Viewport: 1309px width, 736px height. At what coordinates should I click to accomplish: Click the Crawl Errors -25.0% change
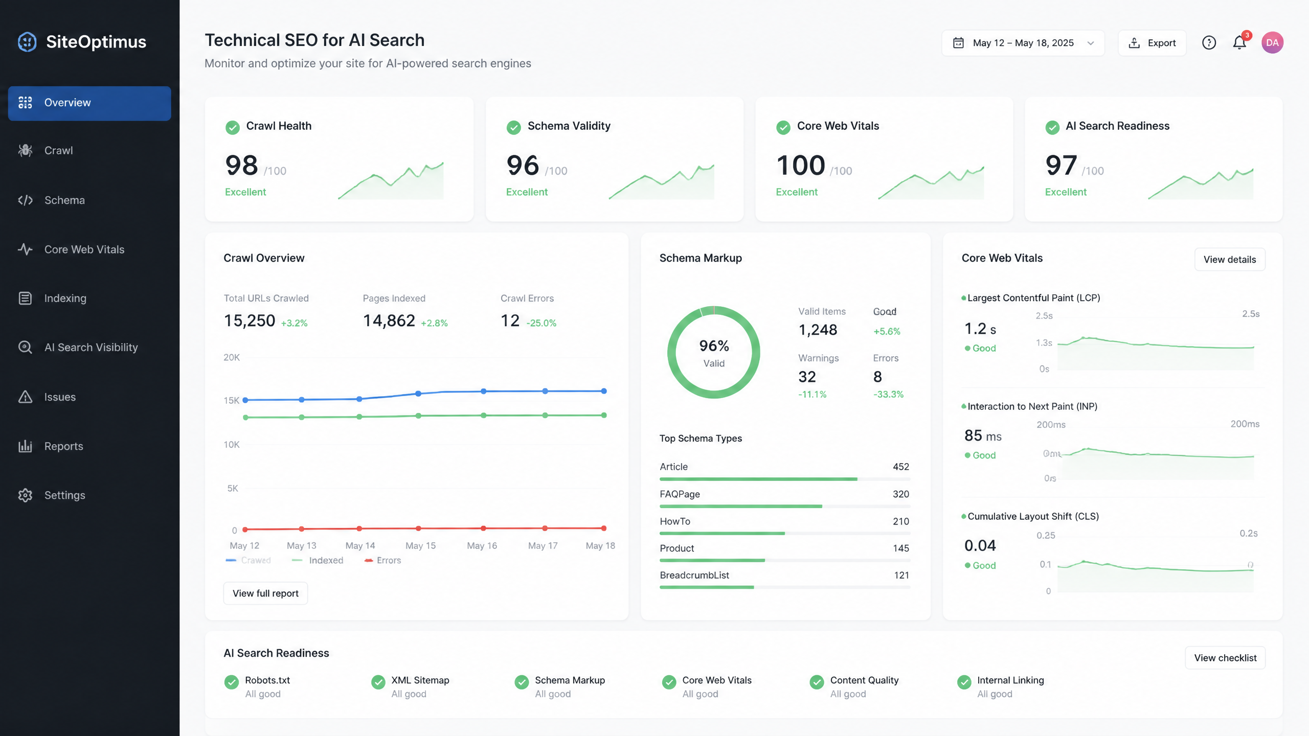pos(541,323)
